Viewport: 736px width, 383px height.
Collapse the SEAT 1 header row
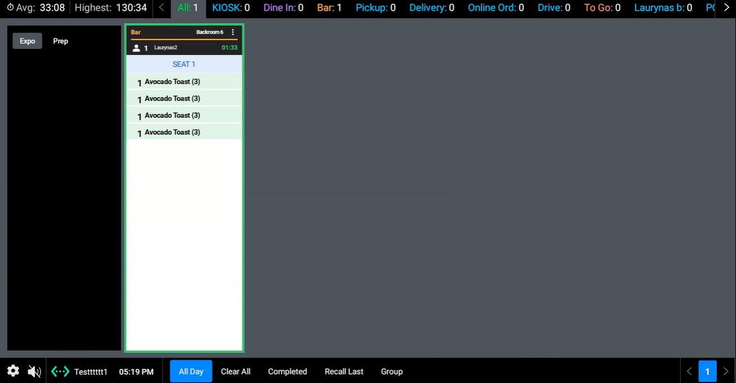[184, 64]
